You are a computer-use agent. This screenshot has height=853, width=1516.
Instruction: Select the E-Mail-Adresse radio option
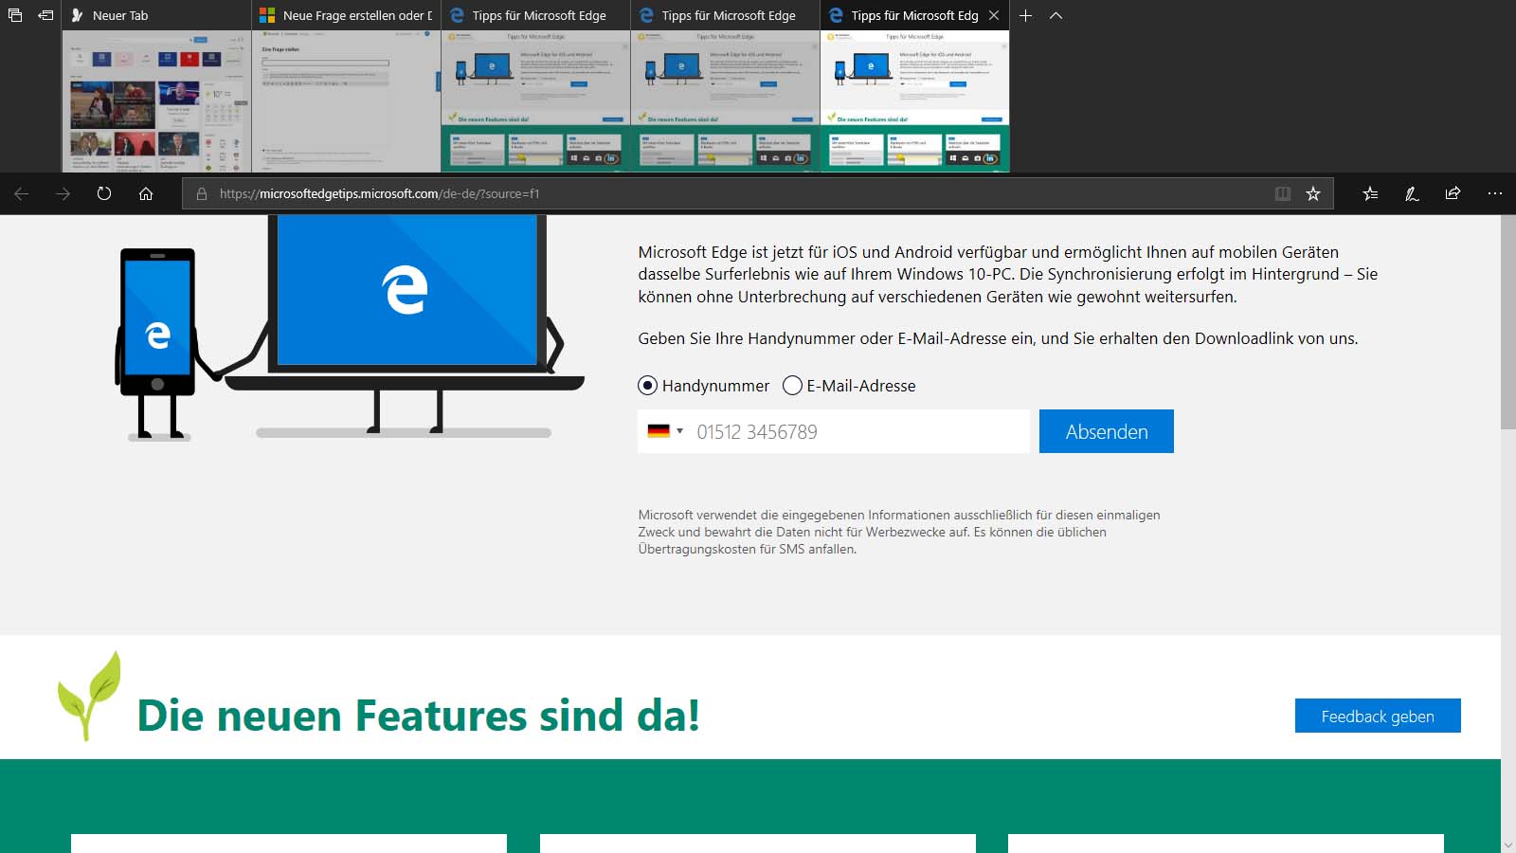(x=792, y=386)
